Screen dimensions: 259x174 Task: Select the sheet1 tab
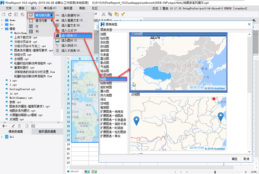[73, 172]
